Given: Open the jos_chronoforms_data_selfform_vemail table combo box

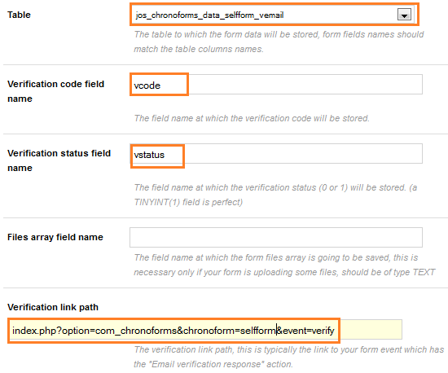Looking at the screenshot, I should point(274,15).
